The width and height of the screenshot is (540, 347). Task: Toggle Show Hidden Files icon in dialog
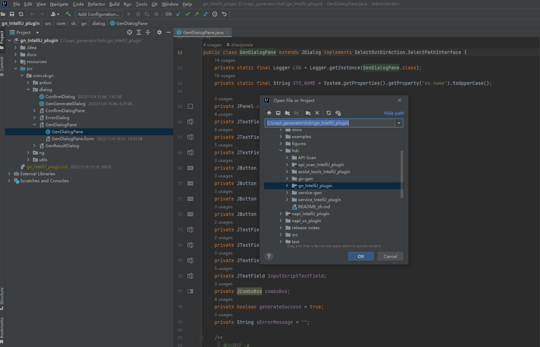click(338, 113)
